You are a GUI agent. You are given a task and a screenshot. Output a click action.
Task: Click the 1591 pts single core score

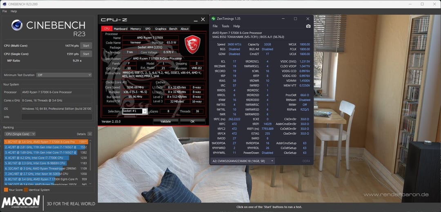pos(73,54)
